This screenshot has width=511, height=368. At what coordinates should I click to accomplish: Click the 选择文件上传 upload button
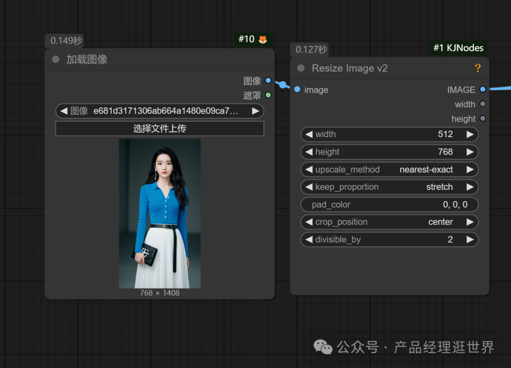160,129
